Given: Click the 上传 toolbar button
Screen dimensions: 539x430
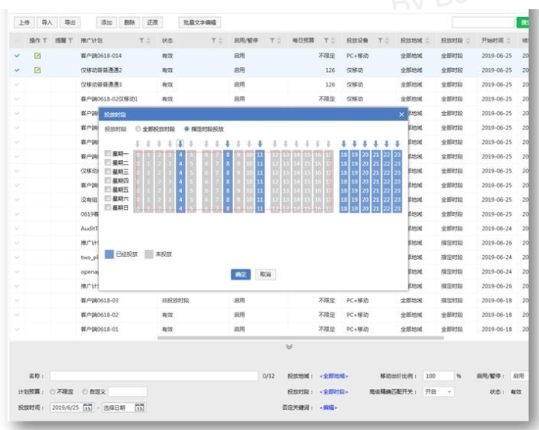Looking at the screenshot, I should [x=24, y=22].
